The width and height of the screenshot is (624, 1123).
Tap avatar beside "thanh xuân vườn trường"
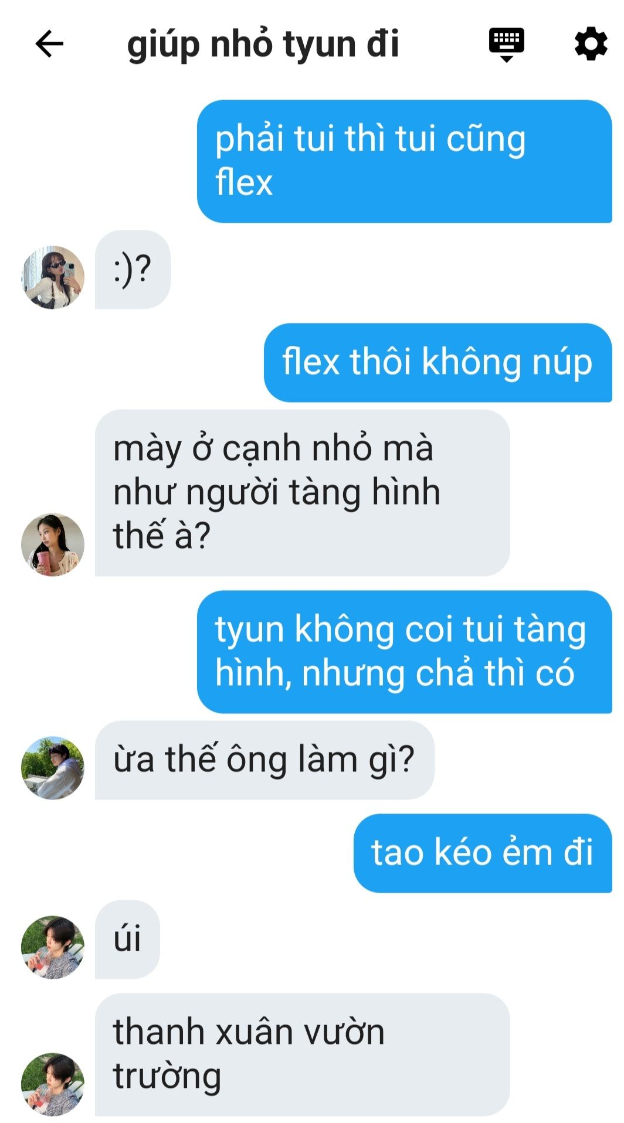pyautogui.click(x=53, y=1084)
